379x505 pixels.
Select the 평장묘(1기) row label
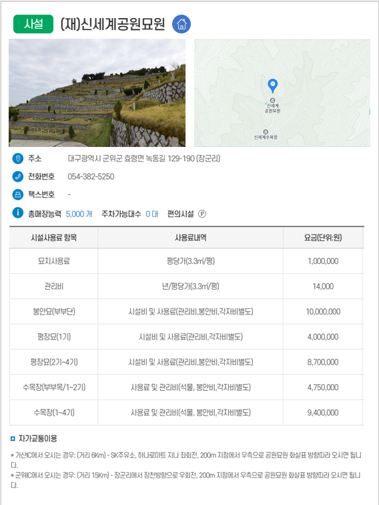click(x=54, y=337)
